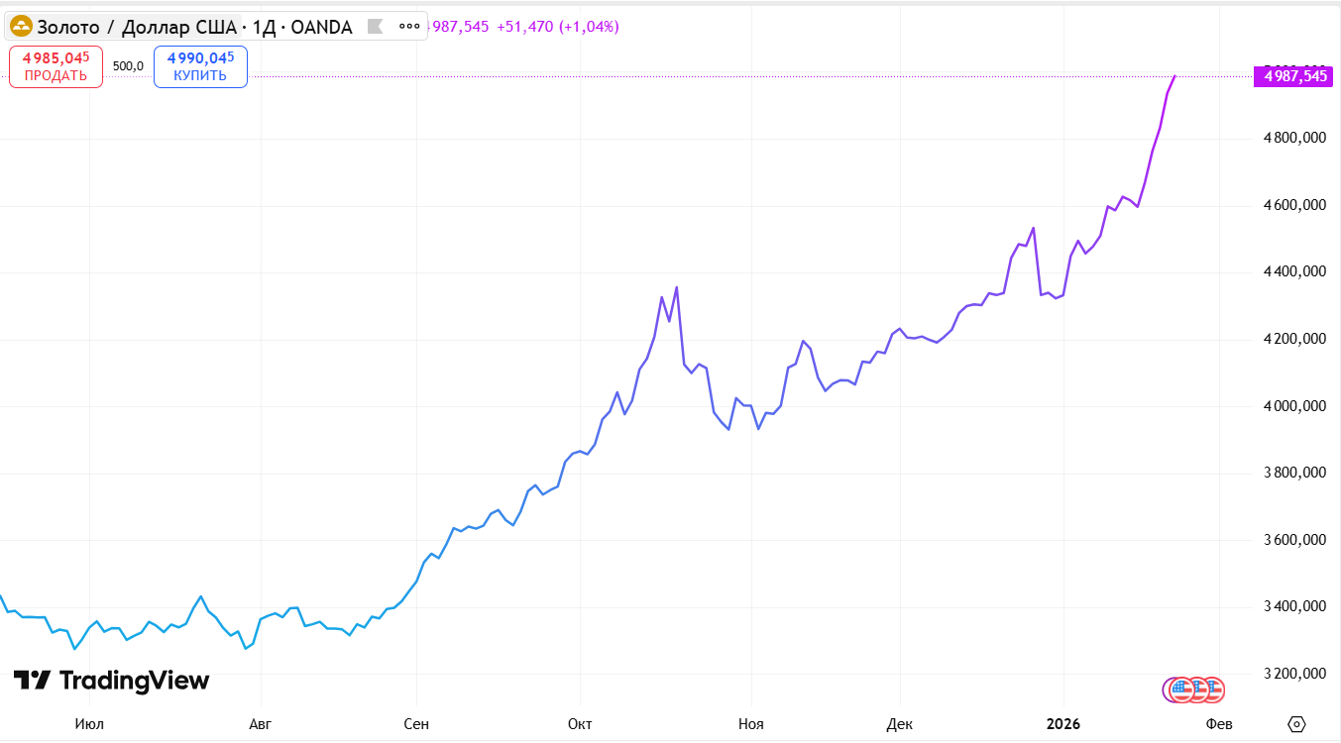The image size is (1341, 743).
Task: Click the 3 200,000 price axis label
Action: coord(1292,674)
